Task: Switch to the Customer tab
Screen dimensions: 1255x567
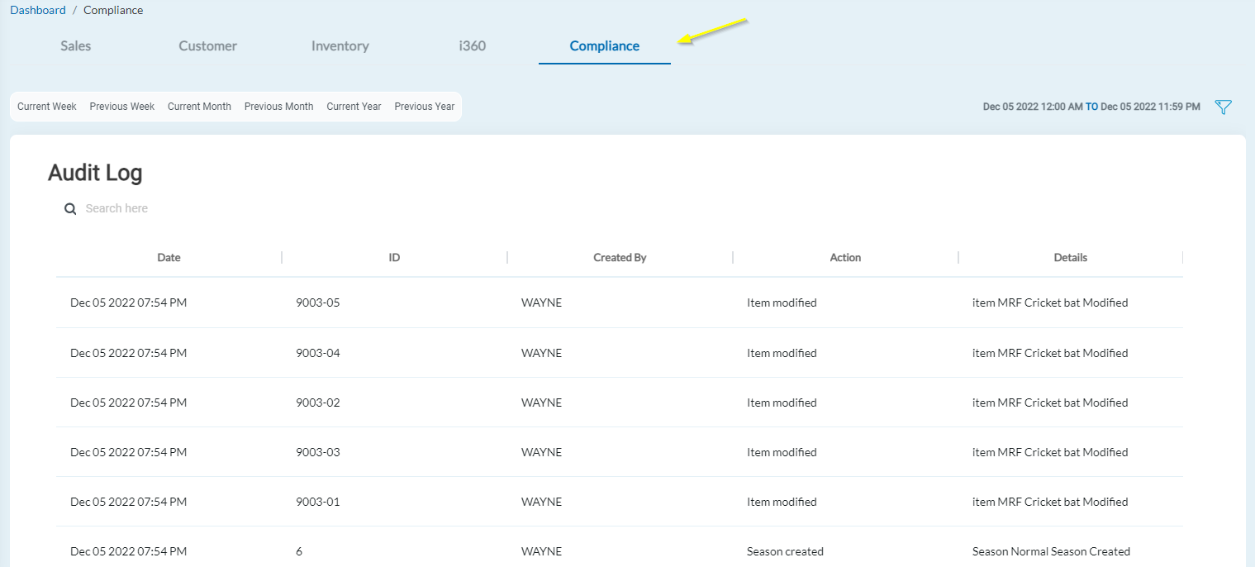Action: (x=207, y=46)
